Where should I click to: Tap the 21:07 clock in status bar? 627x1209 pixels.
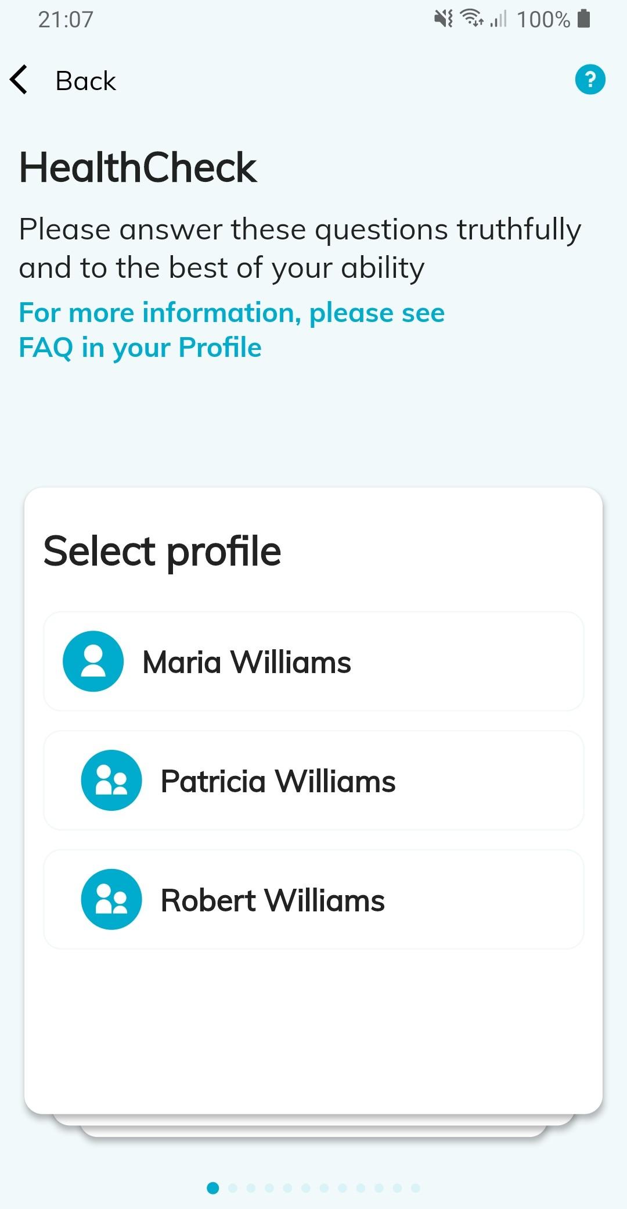click(66, 20)
